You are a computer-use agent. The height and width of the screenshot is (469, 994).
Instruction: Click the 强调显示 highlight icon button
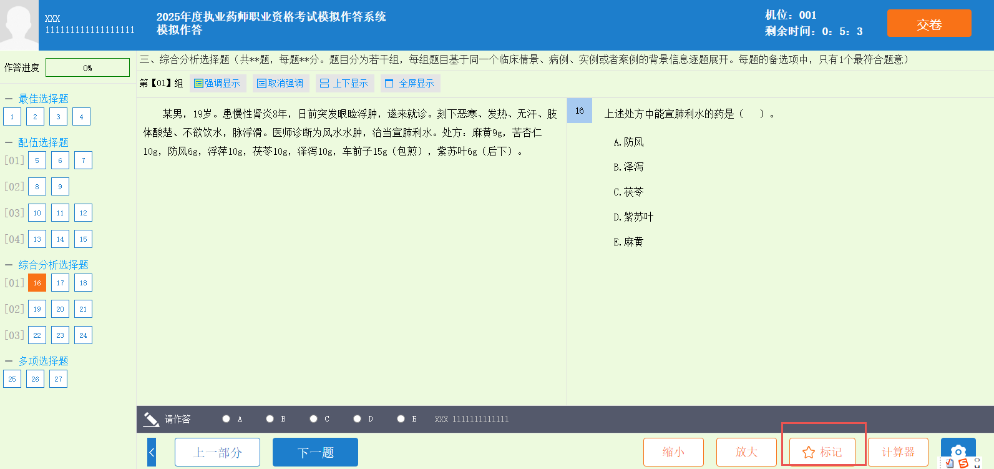pyautogui.click(x=199, y=84)
